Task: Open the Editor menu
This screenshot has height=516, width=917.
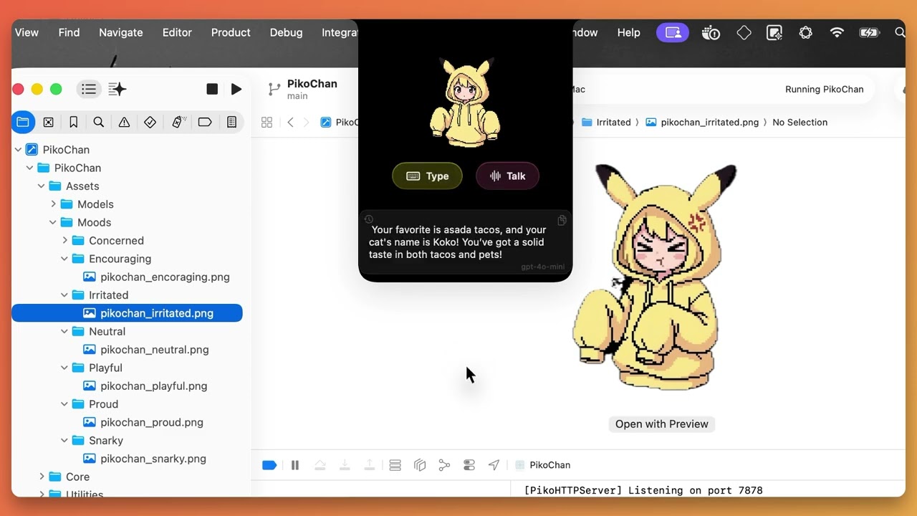Action: pyautogui.click(x=177, y=32)
